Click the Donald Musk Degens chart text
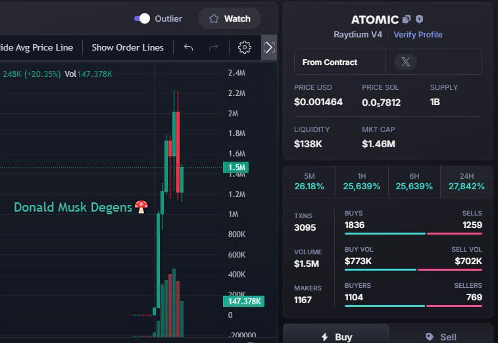 tap(81, 207)
